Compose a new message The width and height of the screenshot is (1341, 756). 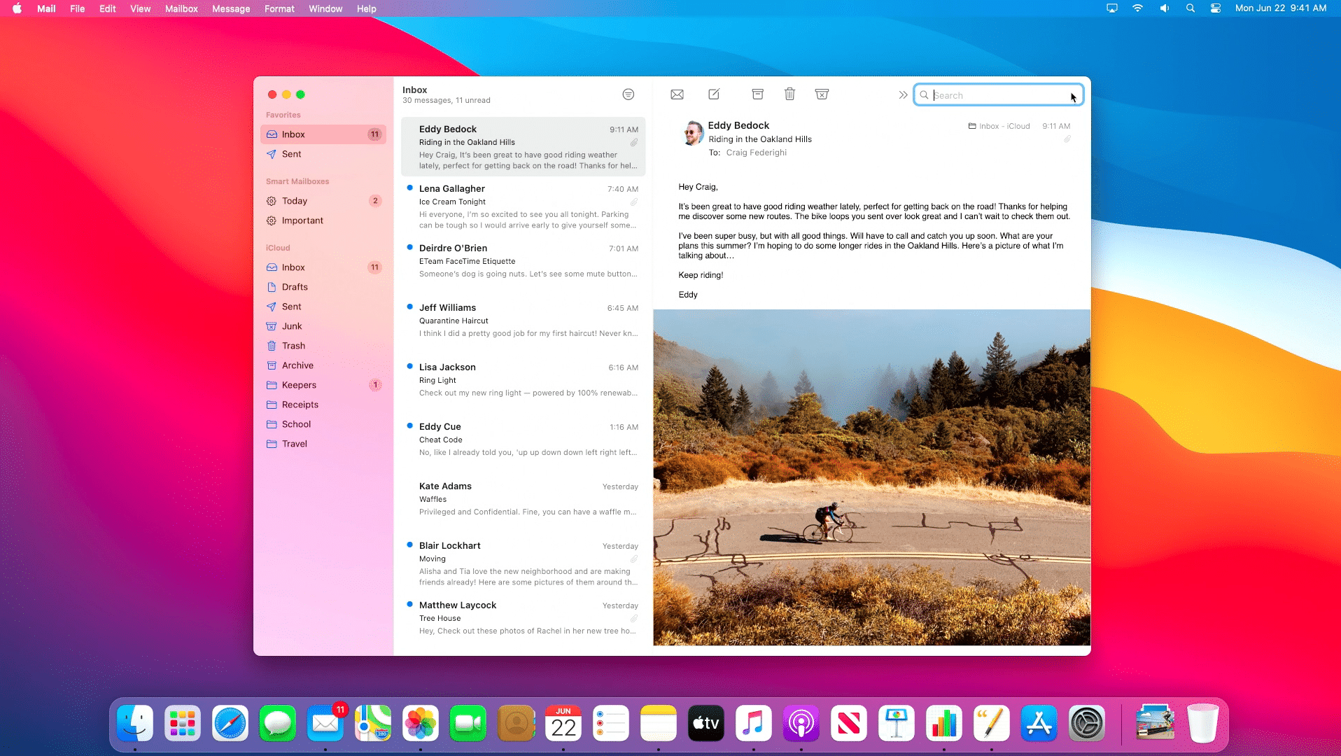tap(714, 94)
